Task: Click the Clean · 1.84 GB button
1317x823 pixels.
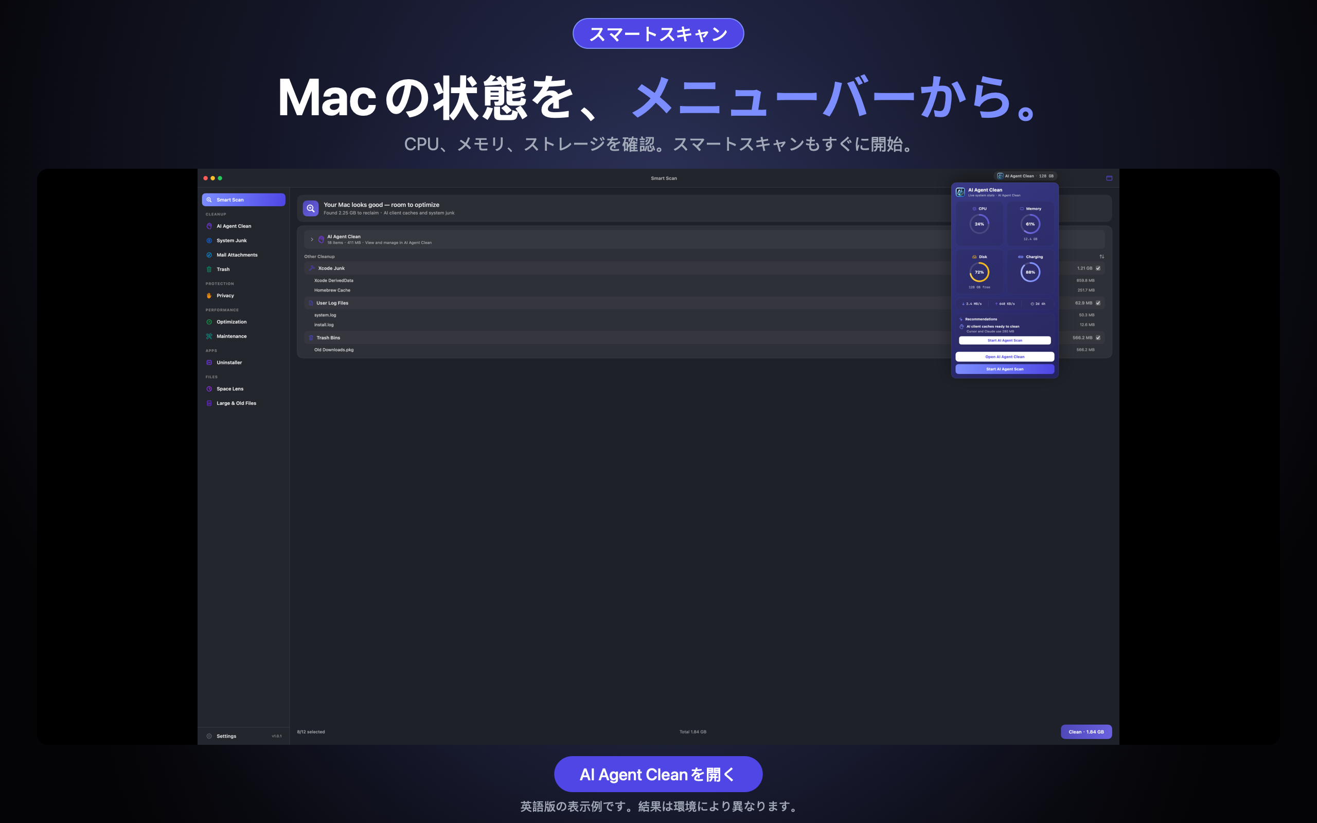Action: [x=1085, y=731]
